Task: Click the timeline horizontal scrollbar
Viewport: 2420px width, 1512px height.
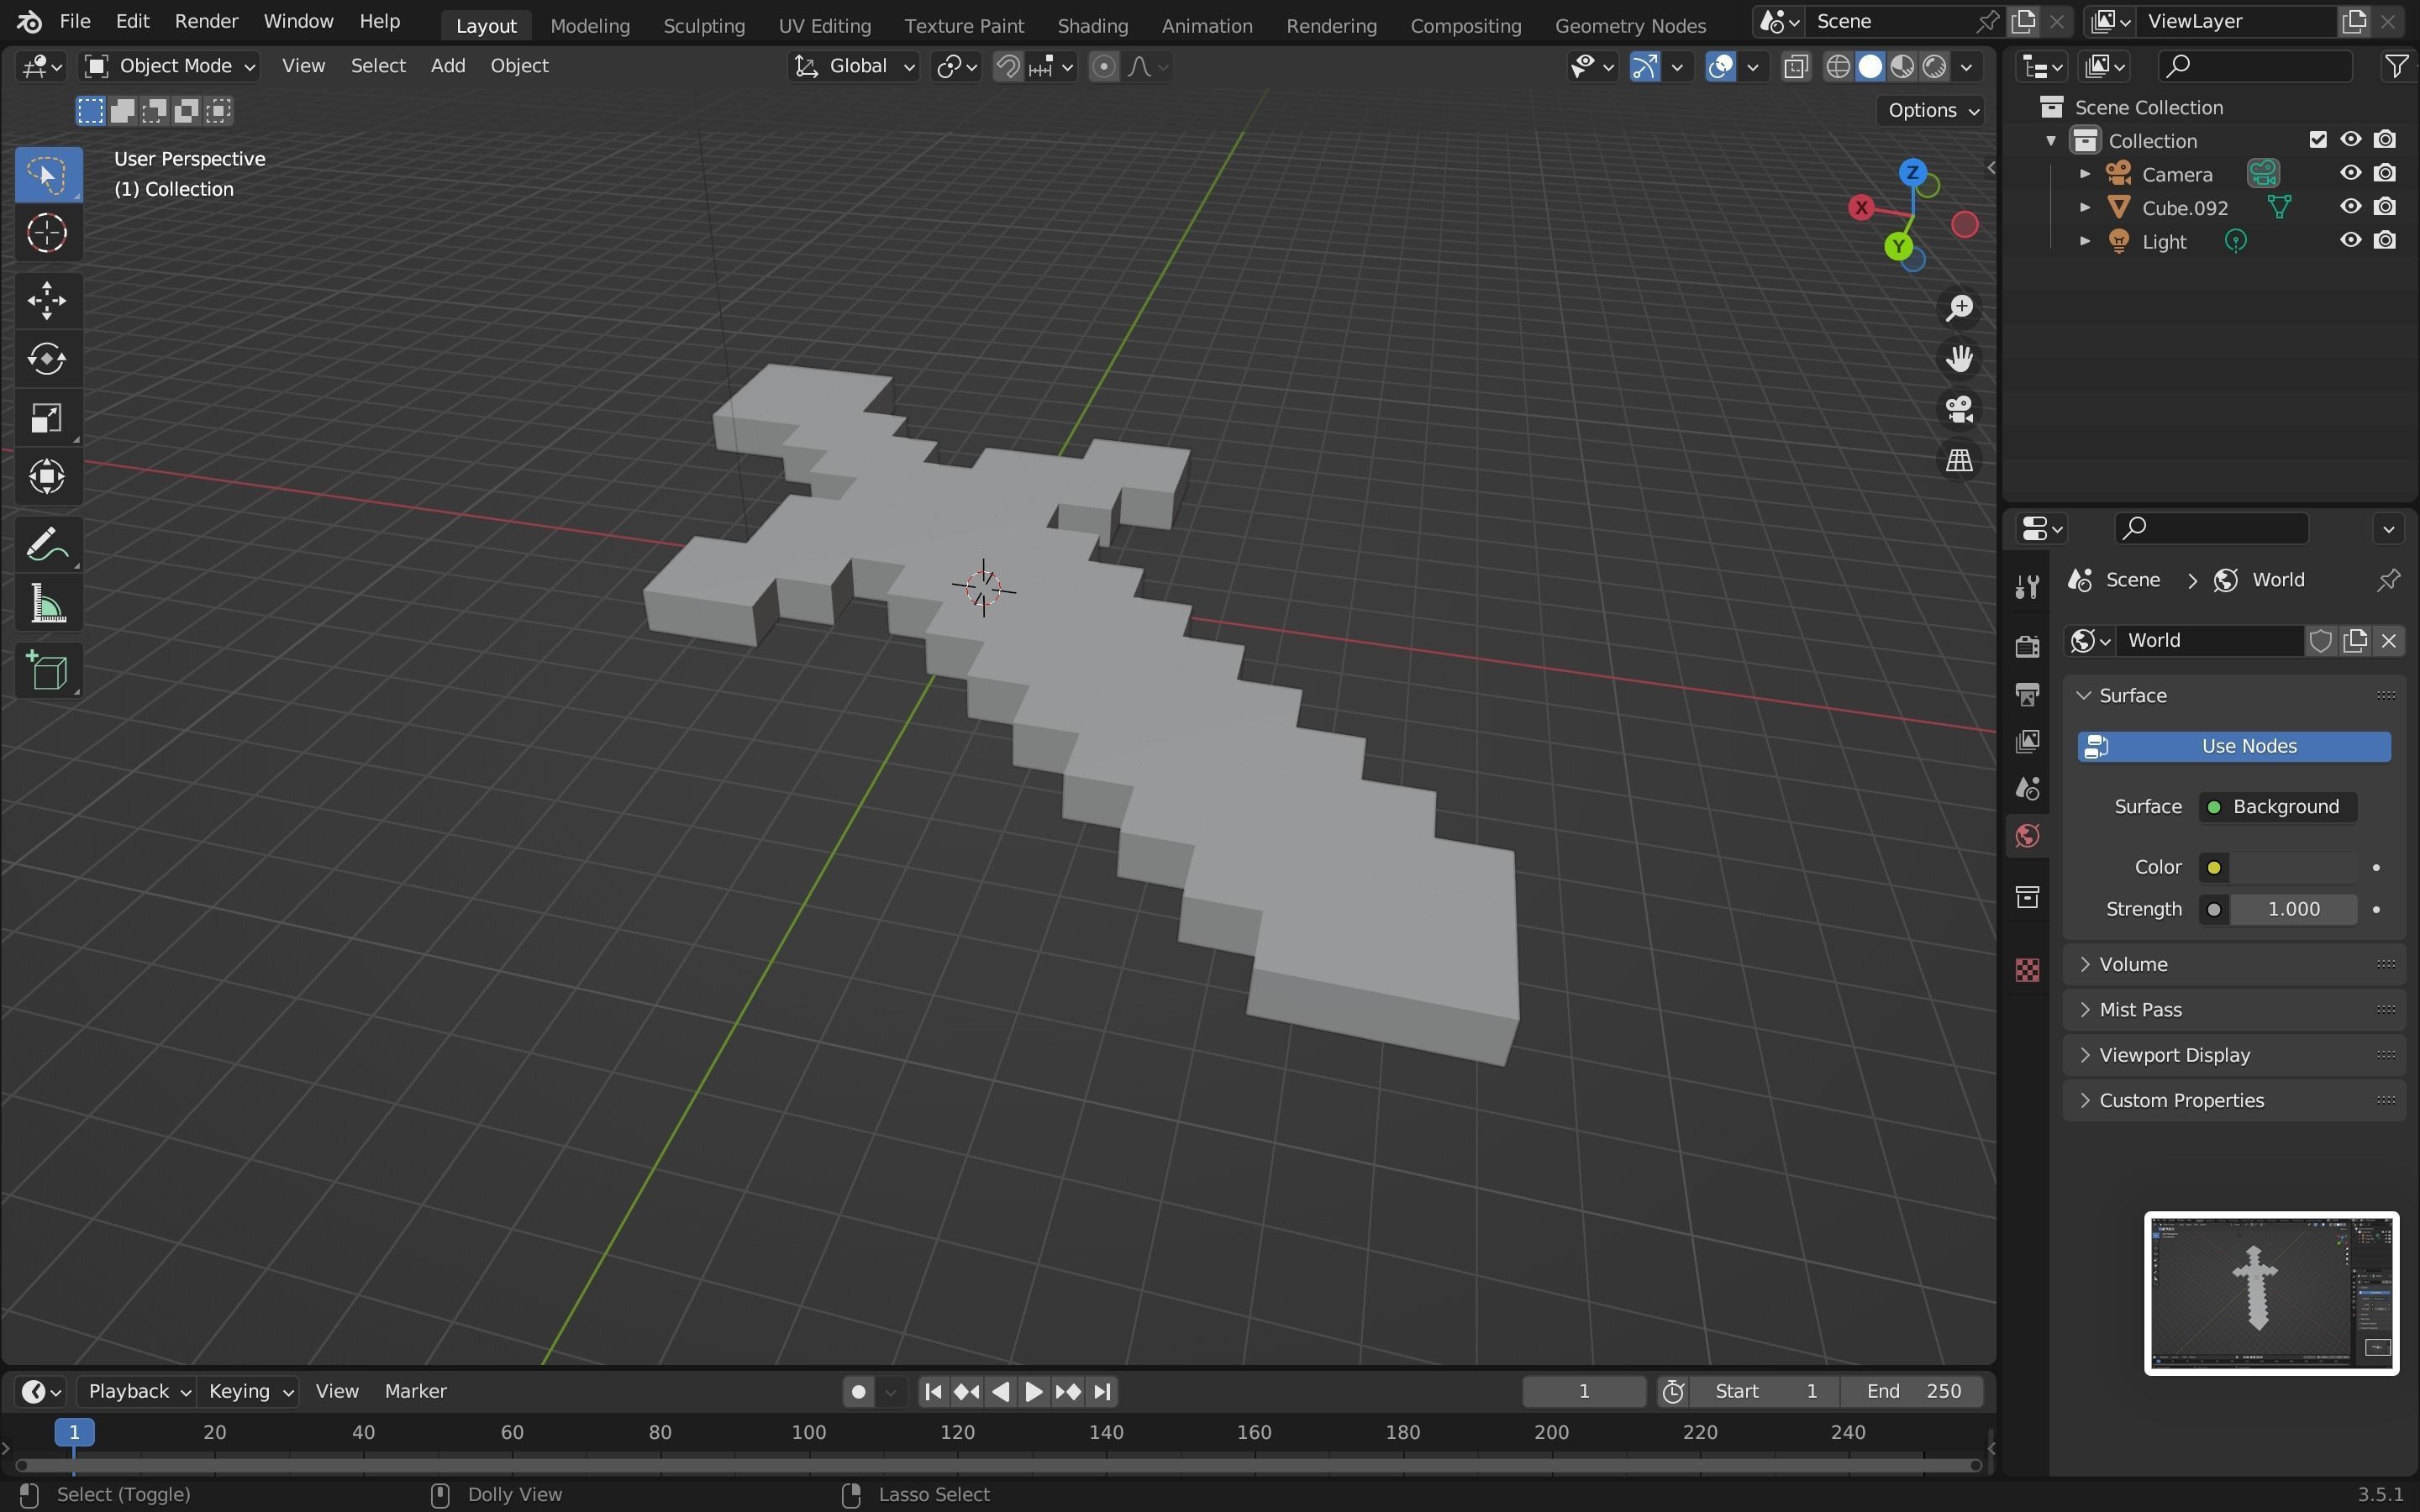Action: [x=998, y=1466]
